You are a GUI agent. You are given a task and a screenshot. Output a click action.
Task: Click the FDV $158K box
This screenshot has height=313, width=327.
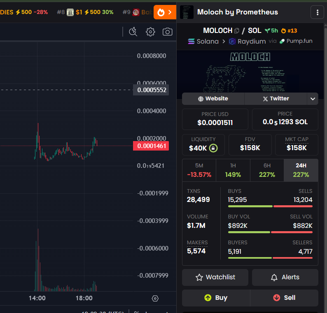(x=250, y=145)
